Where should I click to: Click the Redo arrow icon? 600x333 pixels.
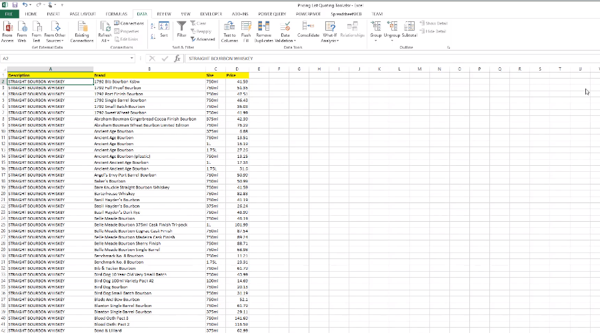tap(39, 5)
